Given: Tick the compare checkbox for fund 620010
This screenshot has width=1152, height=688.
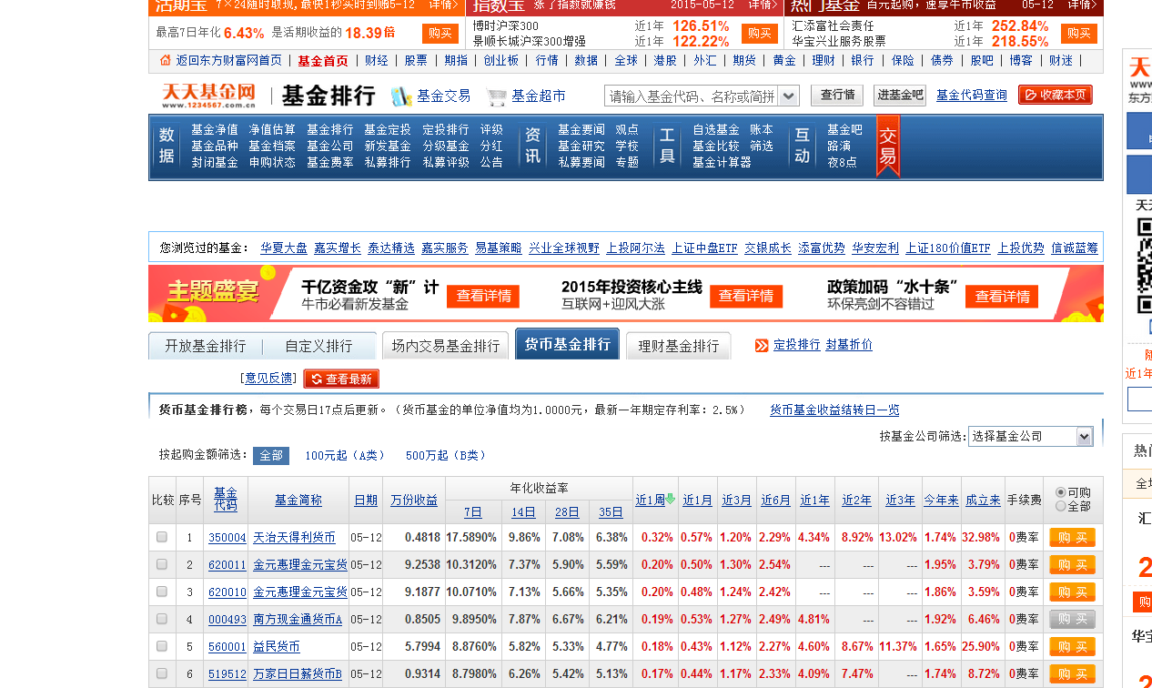Looking at the screenshot, I should point(162,592).
